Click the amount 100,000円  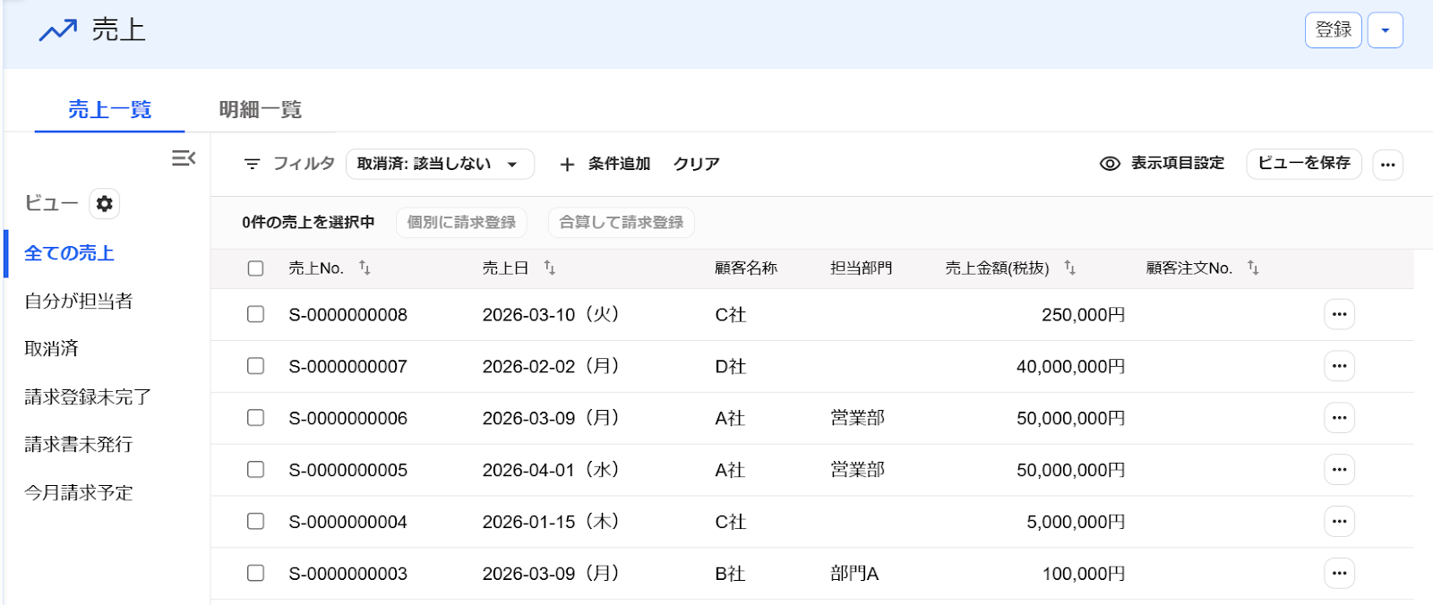click(x=1084, y=575)
